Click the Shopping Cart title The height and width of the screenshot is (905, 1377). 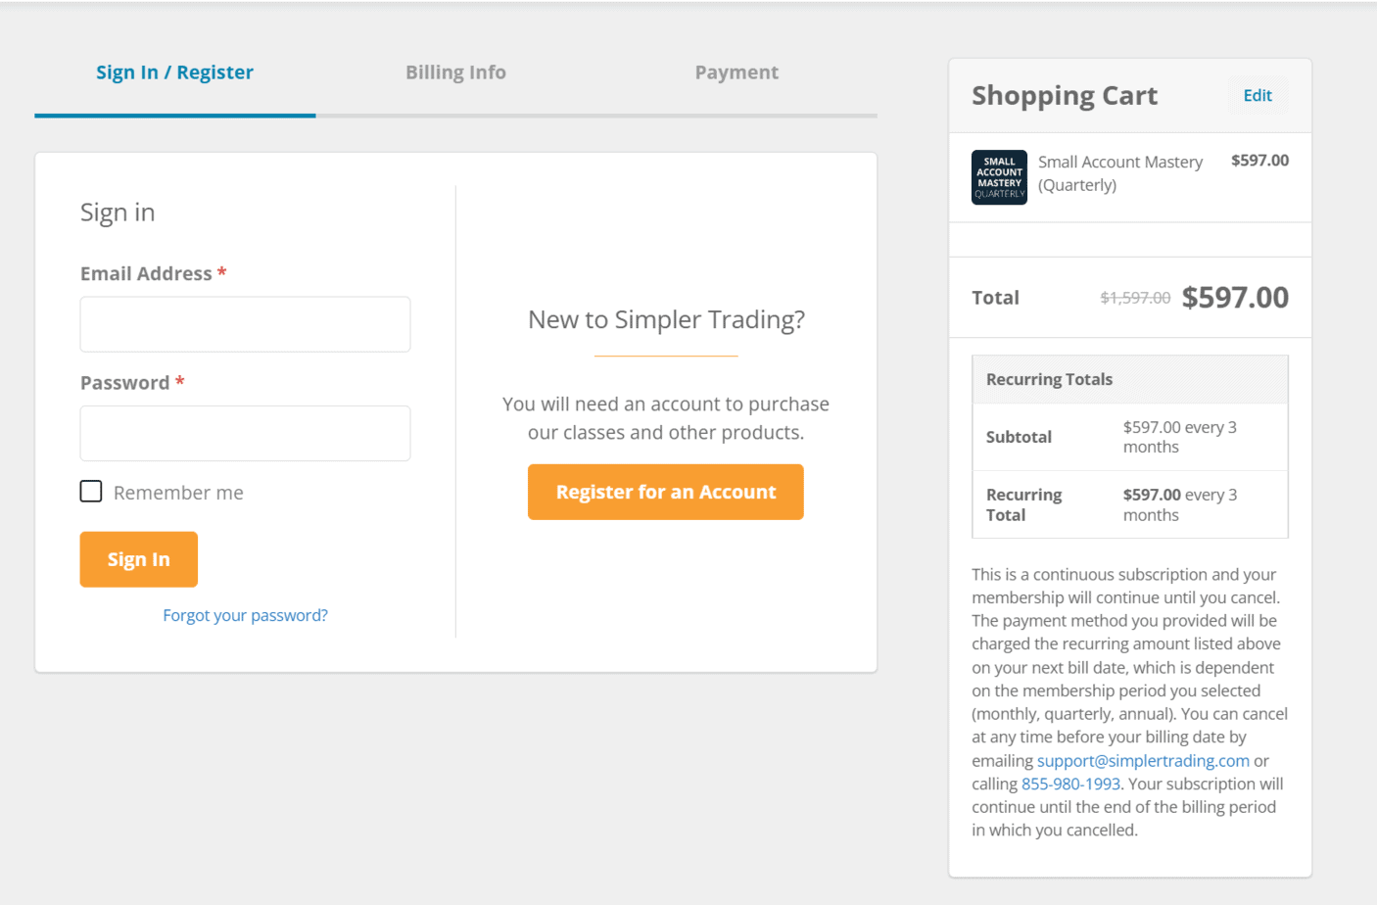tap(1065, 96)
